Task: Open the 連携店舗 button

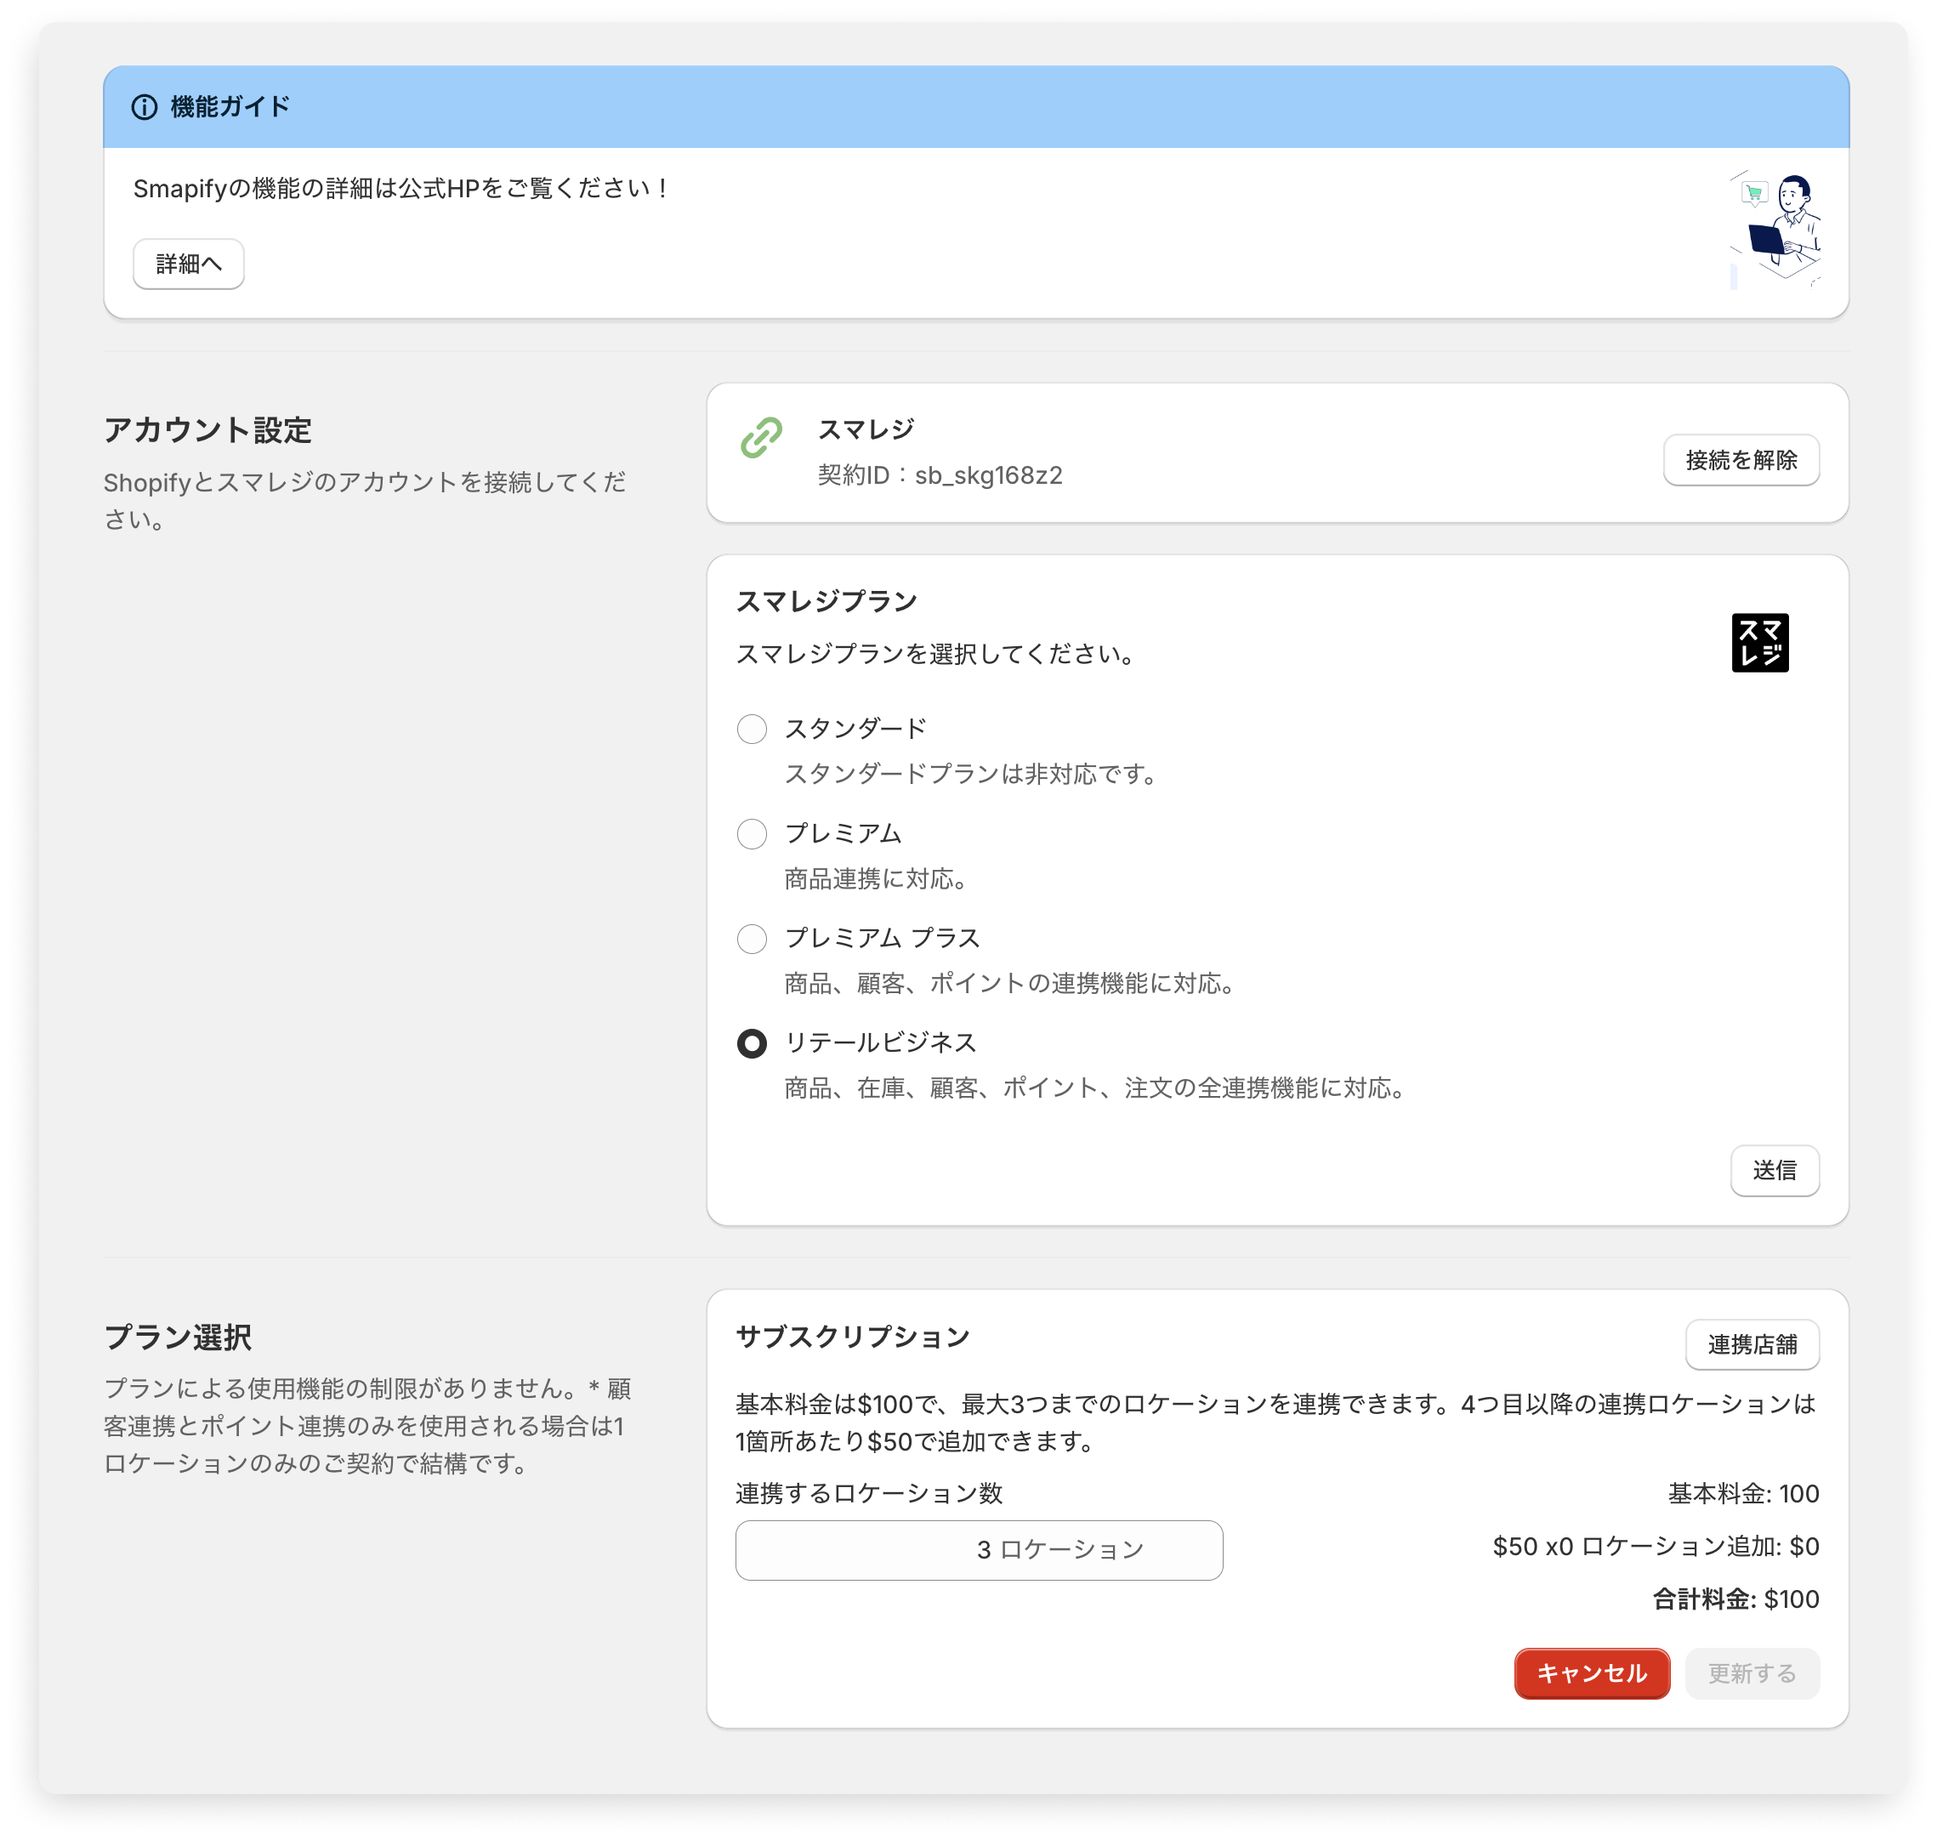Action: click(x=1752, y=1344)
